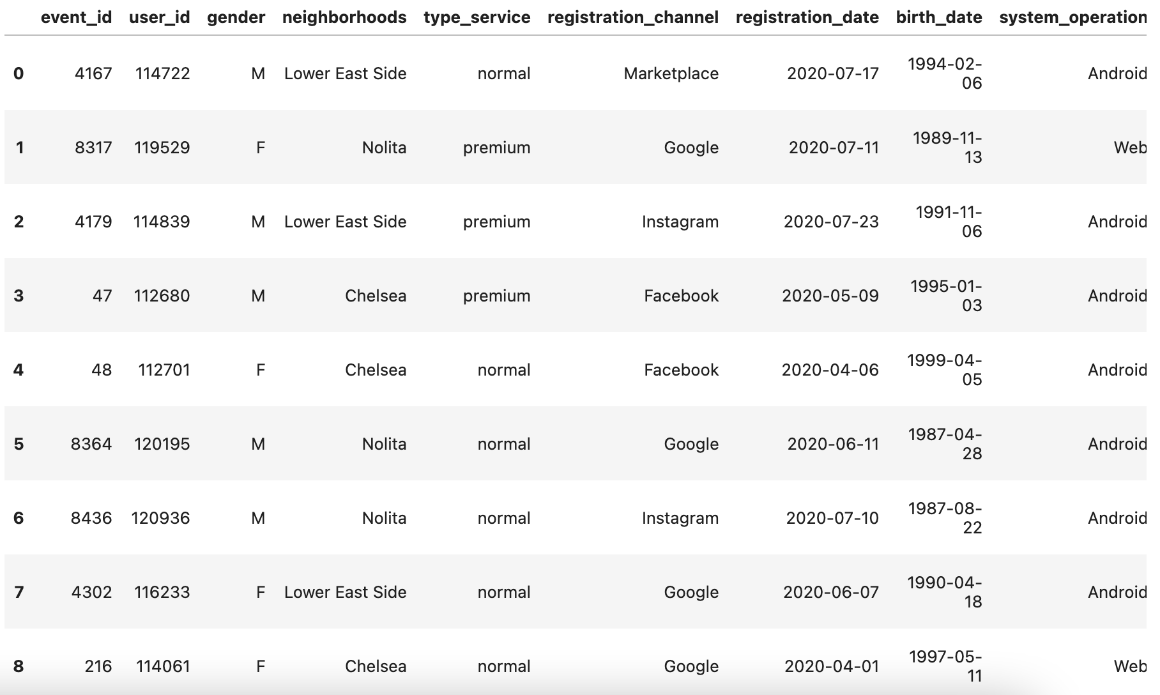
Task: Click the registration_channel column header
Action: 633,17
